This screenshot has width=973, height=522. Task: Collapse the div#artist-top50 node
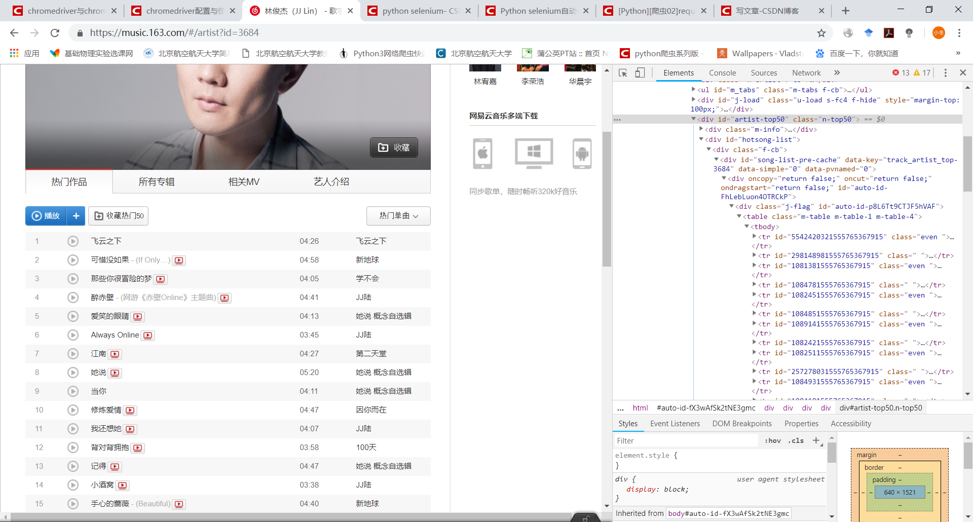point(693,119)
